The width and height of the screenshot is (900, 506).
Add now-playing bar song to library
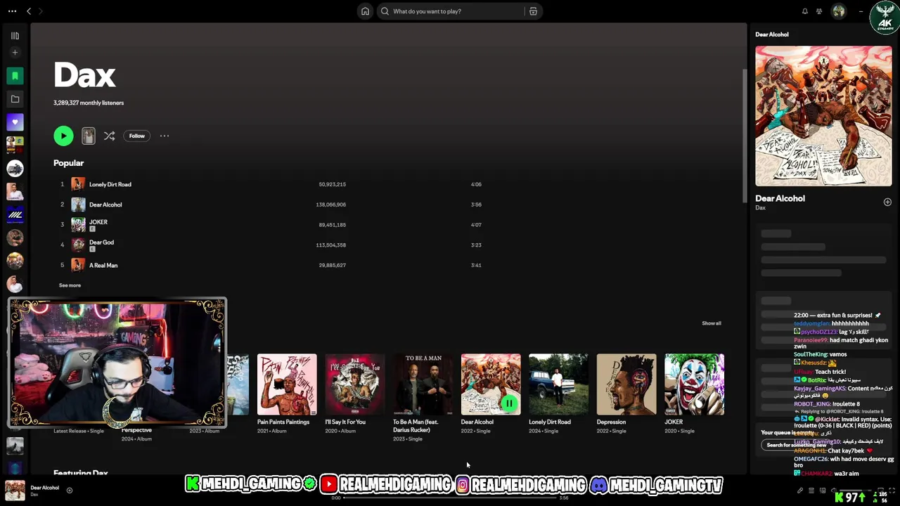coord(69,491)
